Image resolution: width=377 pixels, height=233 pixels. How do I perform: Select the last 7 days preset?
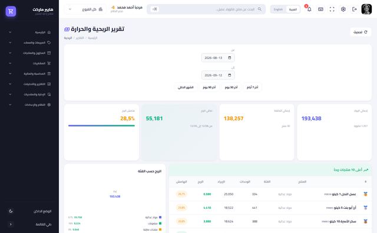point(252,87)
